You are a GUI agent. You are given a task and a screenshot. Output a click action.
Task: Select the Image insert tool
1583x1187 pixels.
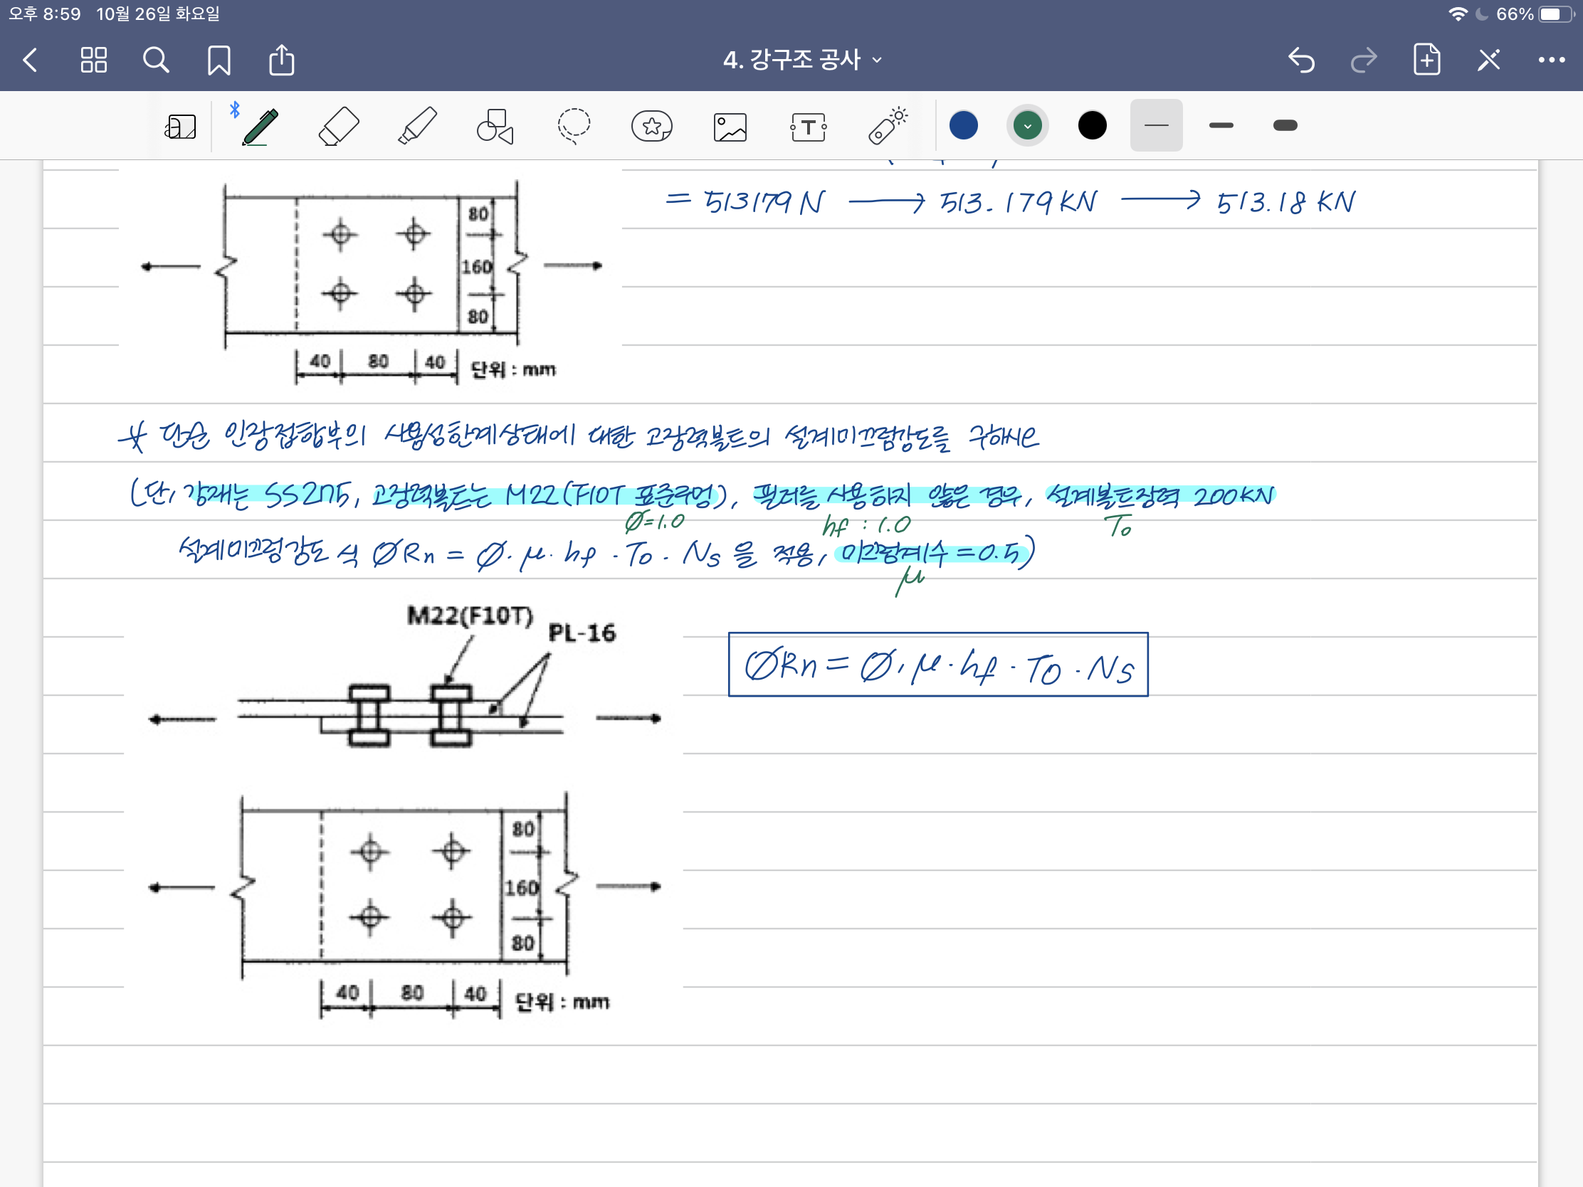pos(730,127)
